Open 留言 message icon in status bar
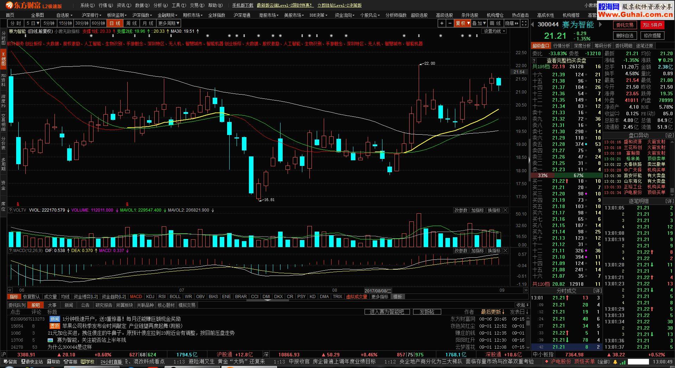The height and width of the screenshot is (368, 675). [x=10, y=361]
